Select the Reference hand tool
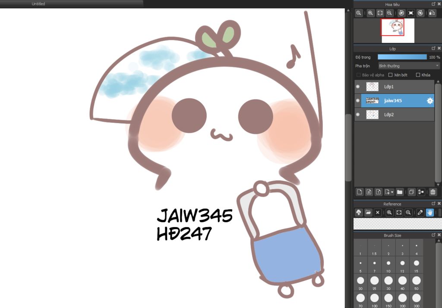This screenshot has height=308, width=442. click(429, 213)
